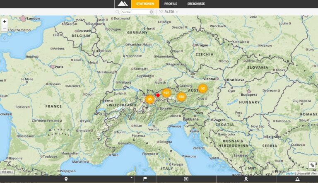Click the expand-map arrow icon at bottom right
Viewport: 318px width, 183px height.
point(312,165)
